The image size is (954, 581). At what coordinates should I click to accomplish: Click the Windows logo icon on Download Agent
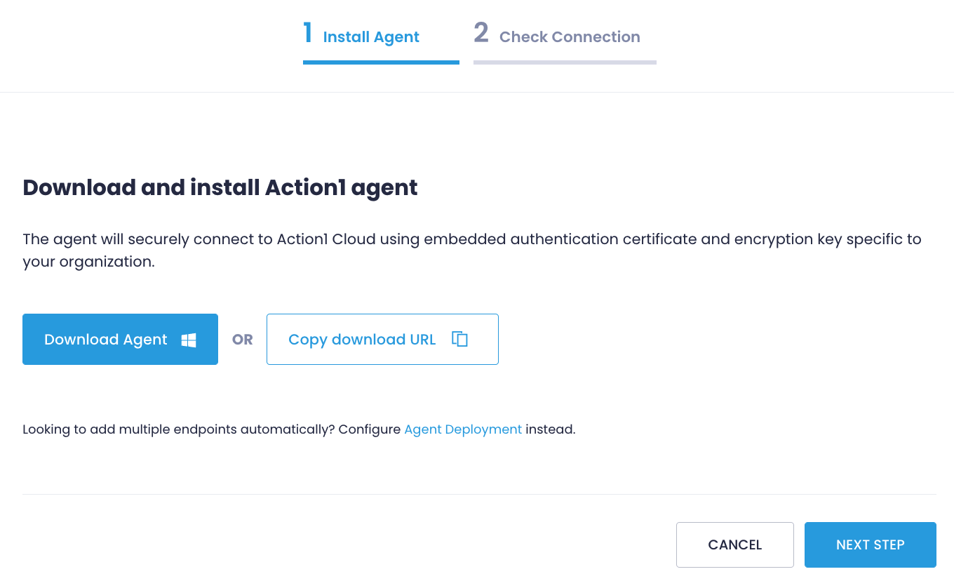click(189, 340)
